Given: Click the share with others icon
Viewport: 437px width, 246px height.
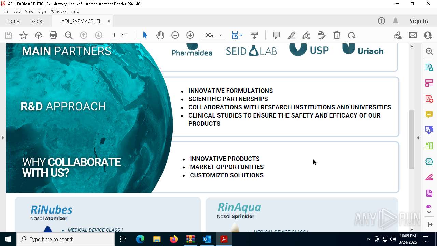Looking at the screenshot, I should [428, 35].
